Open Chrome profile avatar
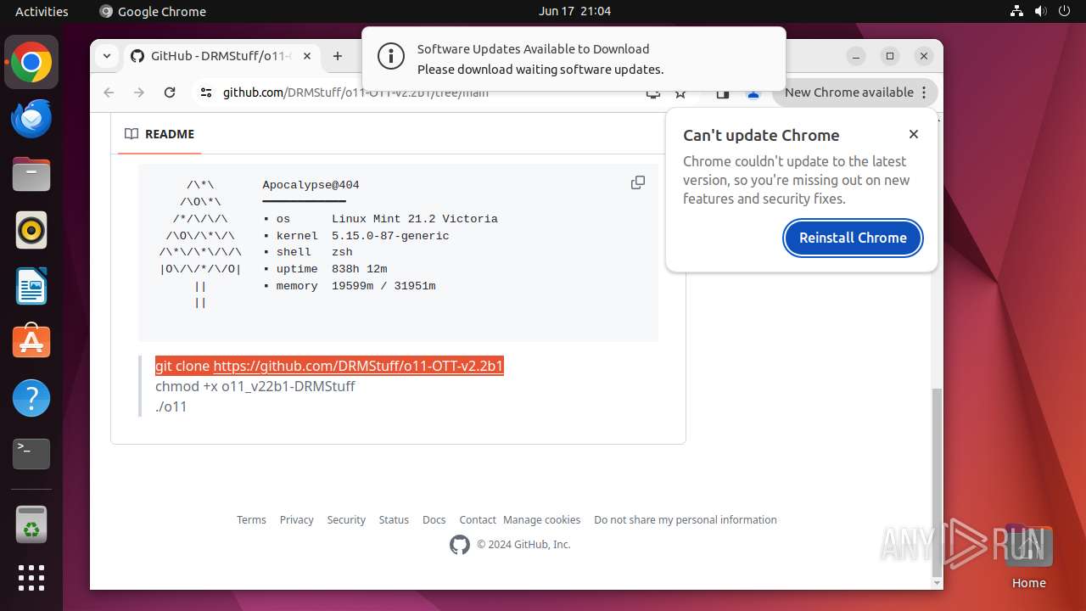Screen dimensions: 1086x611 point(753,94)
